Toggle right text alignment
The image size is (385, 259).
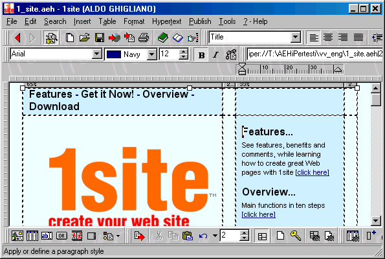343,38
